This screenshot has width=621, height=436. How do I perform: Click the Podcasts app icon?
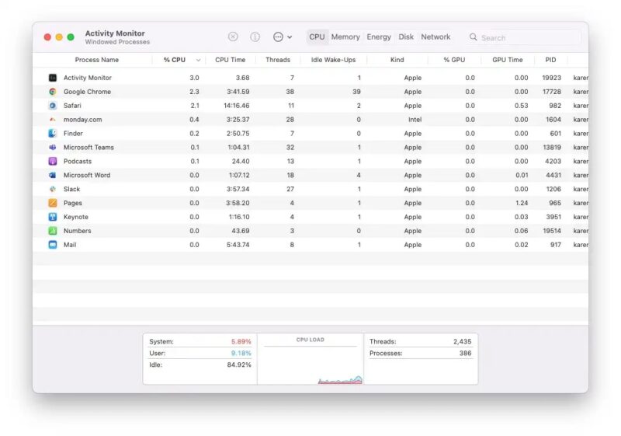(x=52, y=162)
